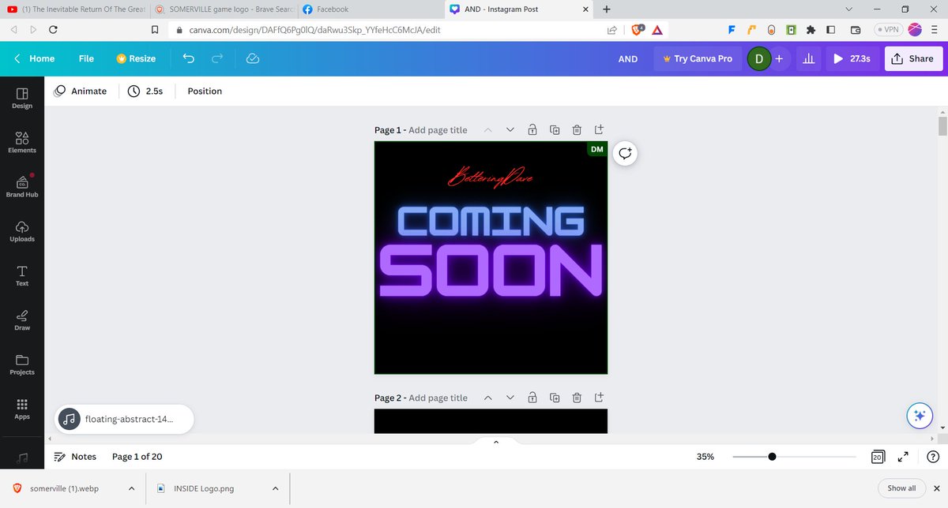Viewport: 948px width, 508px height.
Task: Open menu for INSIDE Logo.png download
Action: [275, 488]
